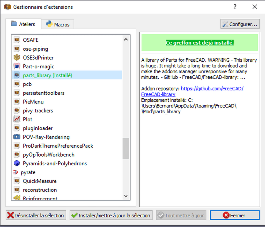Click the Reinforcement rebar icon
Screen dimensions: 265x227
point(17,197)
